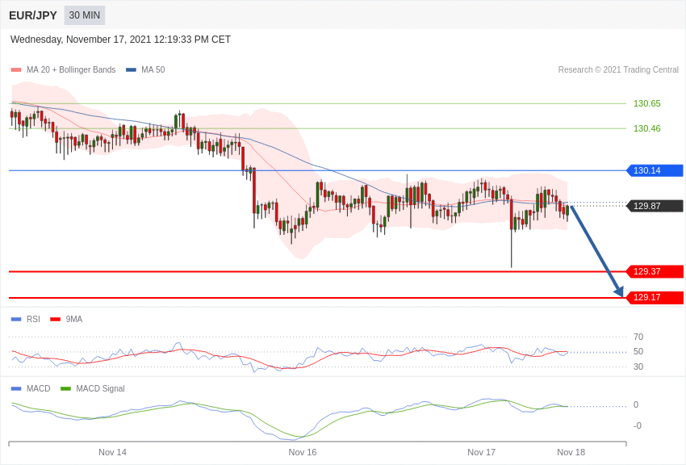This screenshot has width=686, height=465.
Task: Click the 130.46 resistance level label
Action: point(647,128)
